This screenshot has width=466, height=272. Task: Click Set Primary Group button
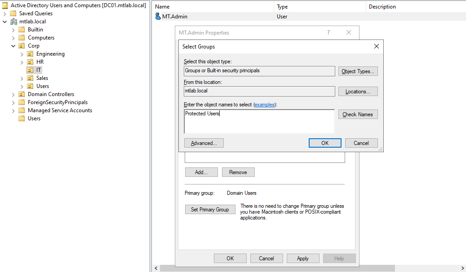pos(210,209)
